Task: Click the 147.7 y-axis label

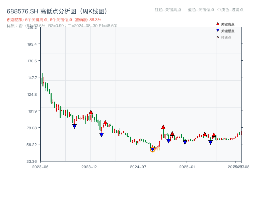Action: click(32, 78)
